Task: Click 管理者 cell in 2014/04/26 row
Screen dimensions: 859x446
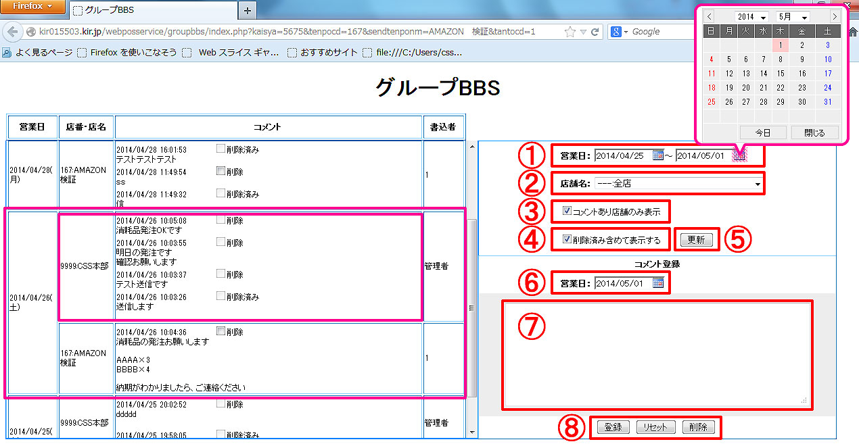Action: coord(444,266)
